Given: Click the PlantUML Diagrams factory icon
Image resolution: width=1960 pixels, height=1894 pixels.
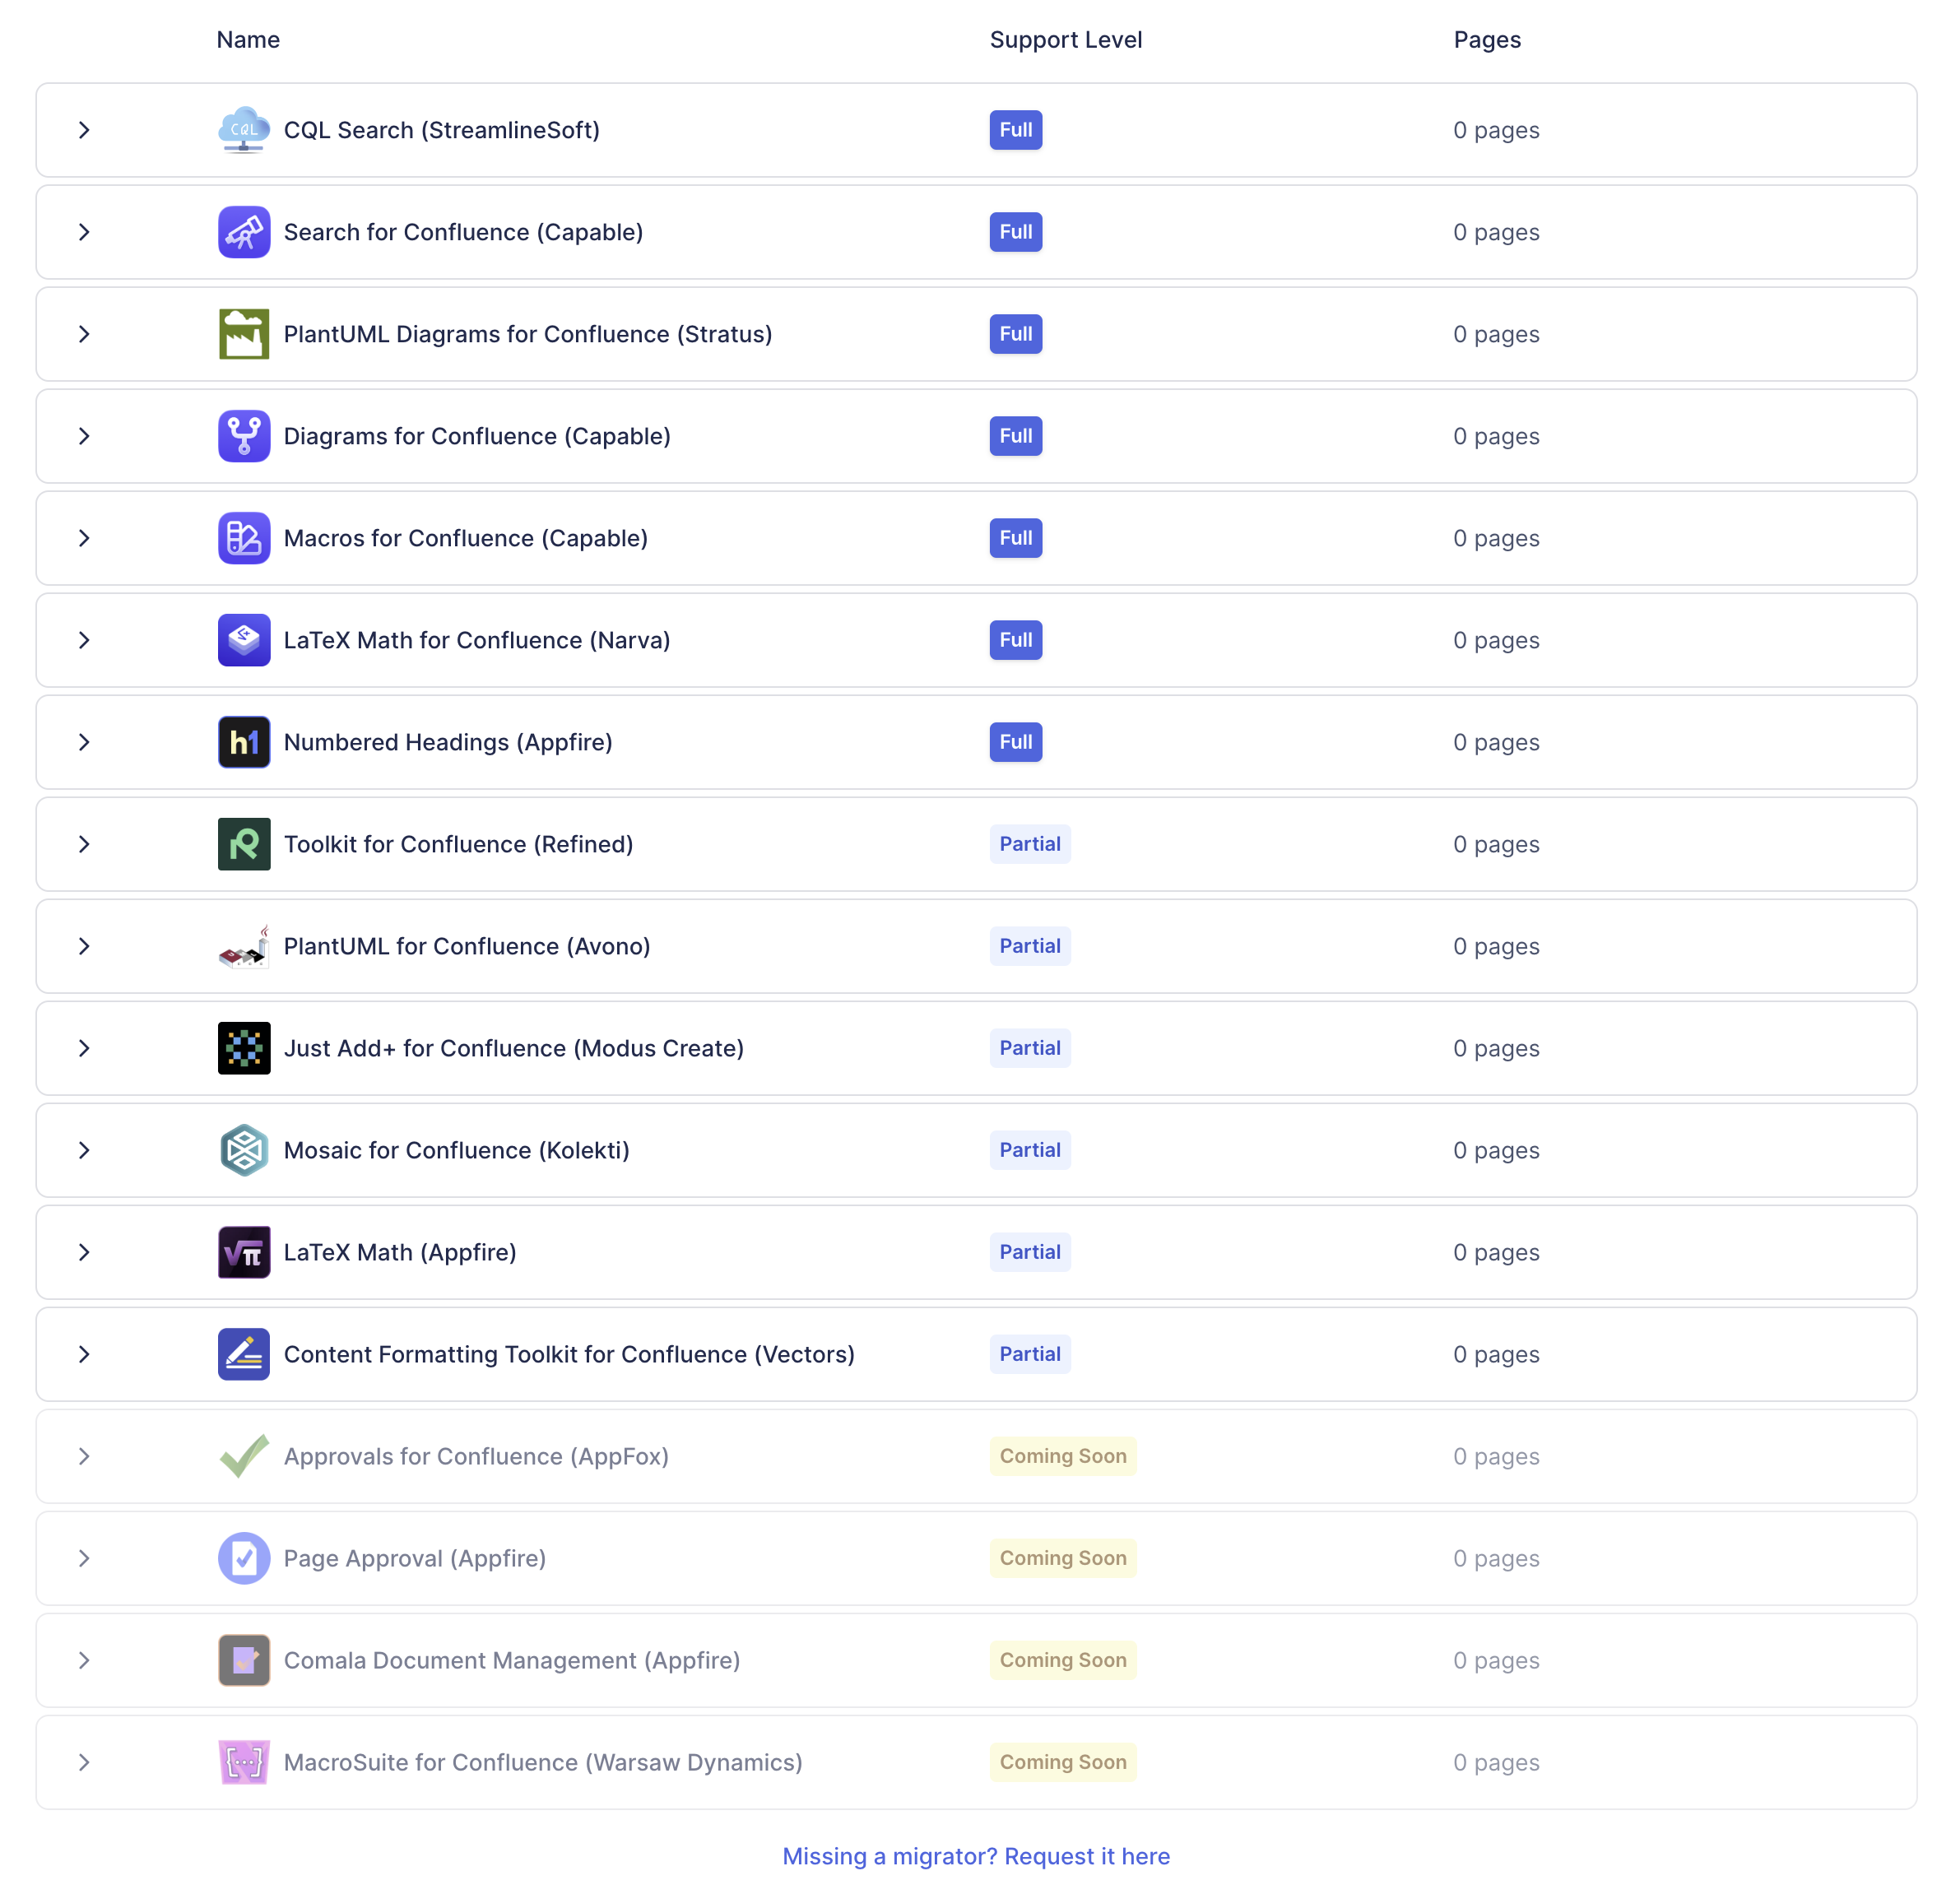Looking at the screenshot, I should 244,334.
